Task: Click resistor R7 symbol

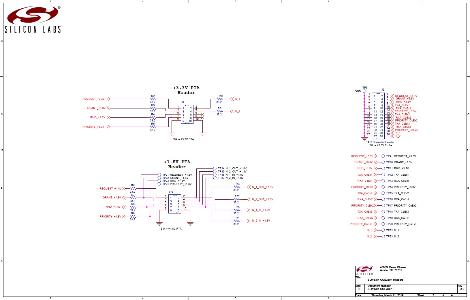Action: coord(133,198)
